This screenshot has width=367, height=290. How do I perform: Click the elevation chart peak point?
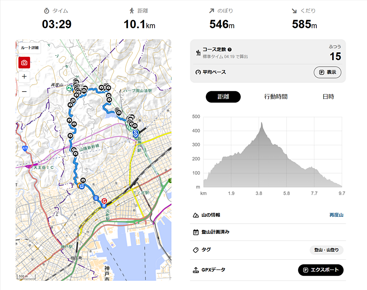[261, 123]
